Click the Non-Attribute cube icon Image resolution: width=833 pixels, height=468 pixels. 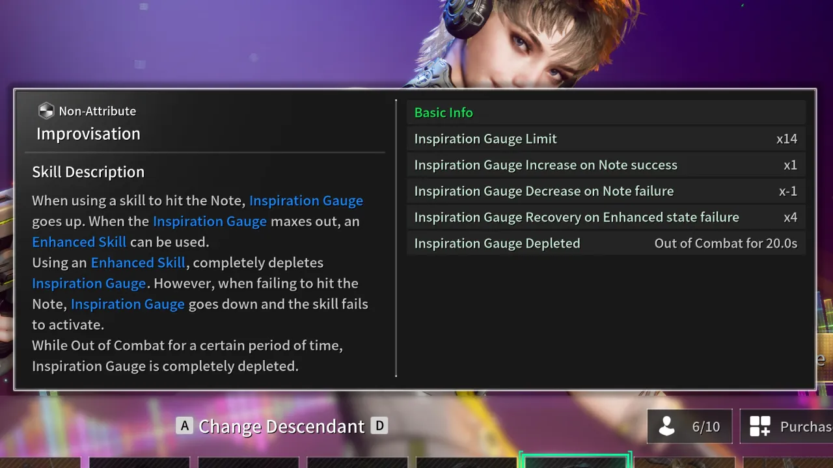pos(46,111)
